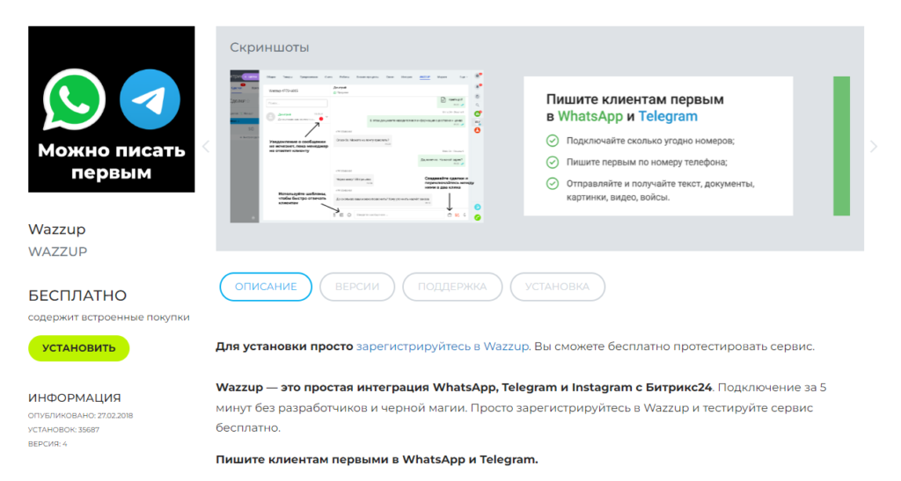Open the 'Пишите клиентам первым' slide thumbnail
The height and width of the screenshot is (481, 901).
[657, 146]
